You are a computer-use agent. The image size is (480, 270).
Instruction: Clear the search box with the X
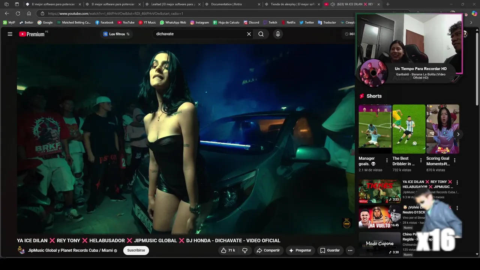pos(249,34)
